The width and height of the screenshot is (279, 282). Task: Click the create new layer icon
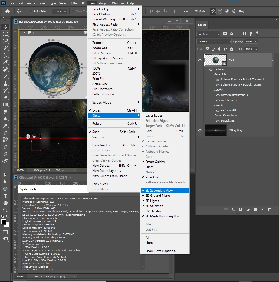pyautogui.click(x=263, y=209)
